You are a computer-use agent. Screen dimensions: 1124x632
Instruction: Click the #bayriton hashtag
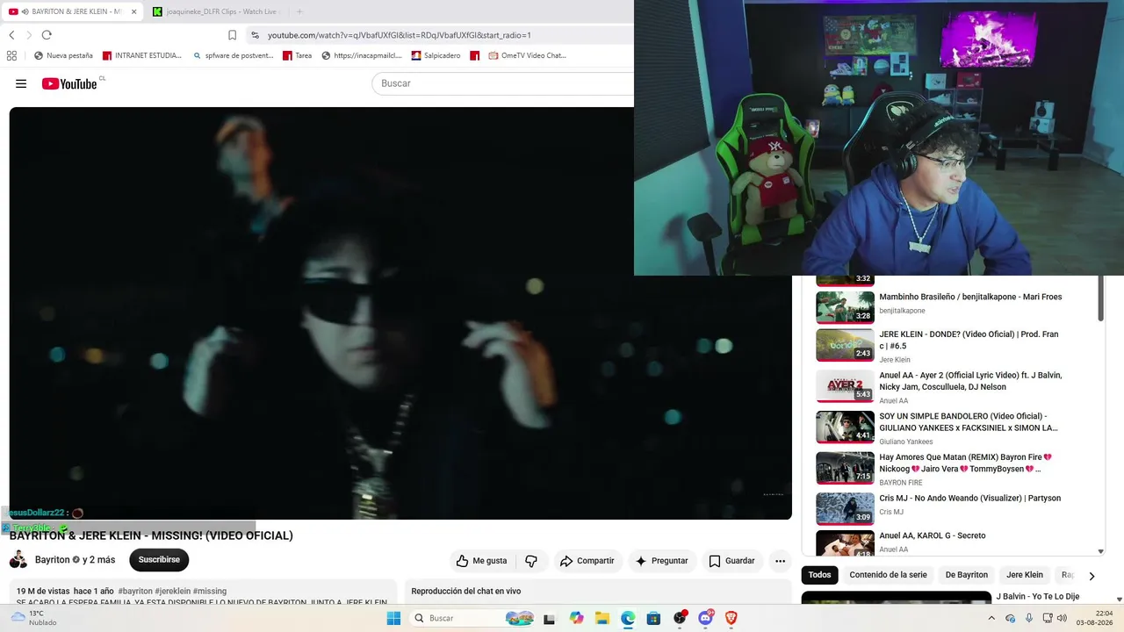(135, 592)
